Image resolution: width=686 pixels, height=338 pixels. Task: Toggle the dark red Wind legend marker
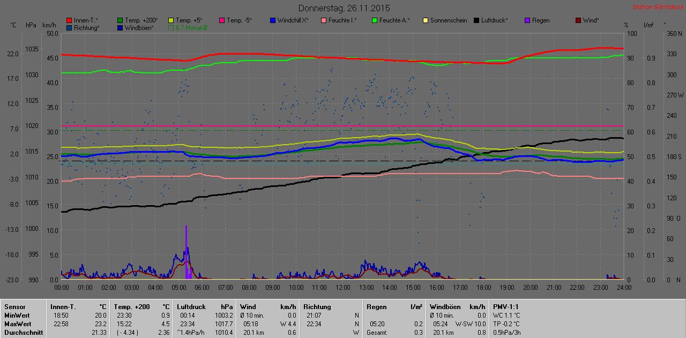[578, 20]
